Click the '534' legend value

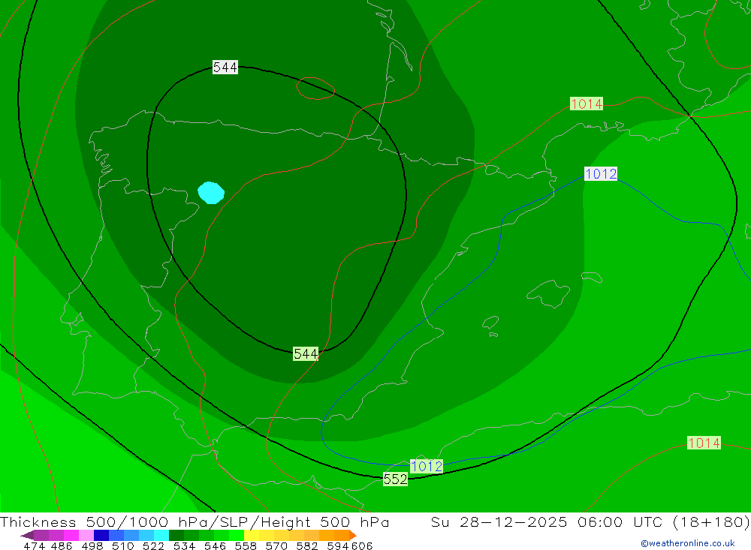184,545
